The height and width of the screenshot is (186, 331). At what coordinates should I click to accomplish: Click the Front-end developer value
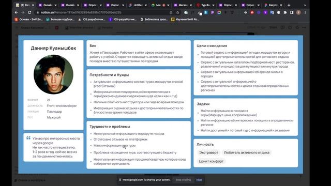[62, 105]
